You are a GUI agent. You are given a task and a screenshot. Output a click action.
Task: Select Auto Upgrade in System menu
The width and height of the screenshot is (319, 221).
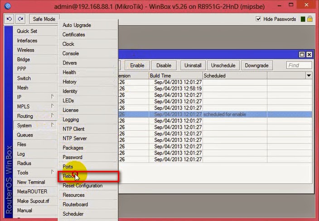[88, 25]
